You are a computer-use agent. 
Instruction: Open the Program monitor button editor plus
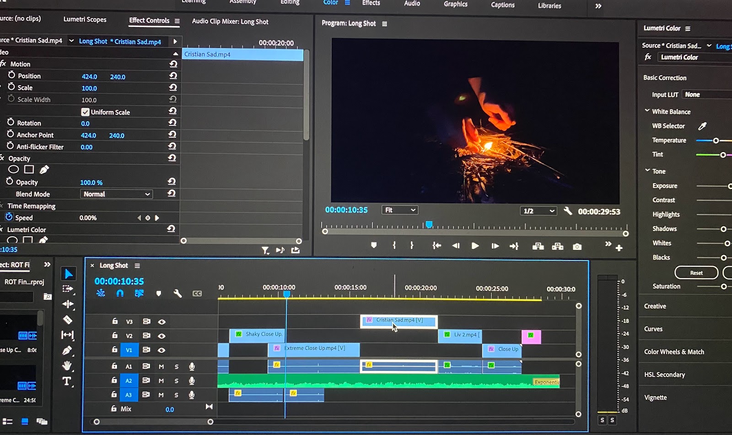(619, 248)
